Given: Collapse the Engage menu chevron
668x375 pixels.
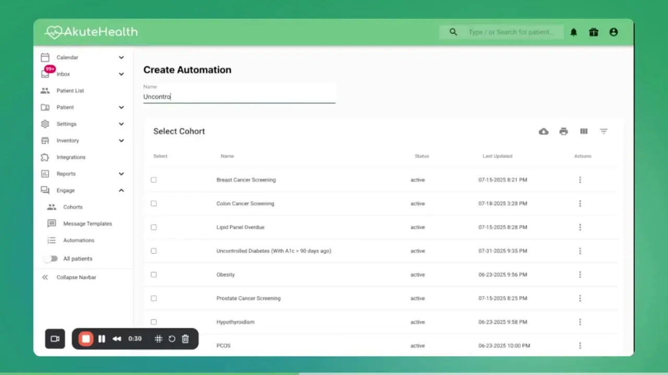Looking at the screenshot, I should tap(121, 191).
